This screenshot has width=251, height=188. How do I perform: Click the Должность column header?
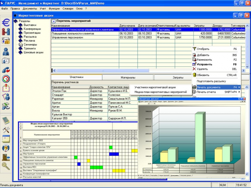coord(98,87)
